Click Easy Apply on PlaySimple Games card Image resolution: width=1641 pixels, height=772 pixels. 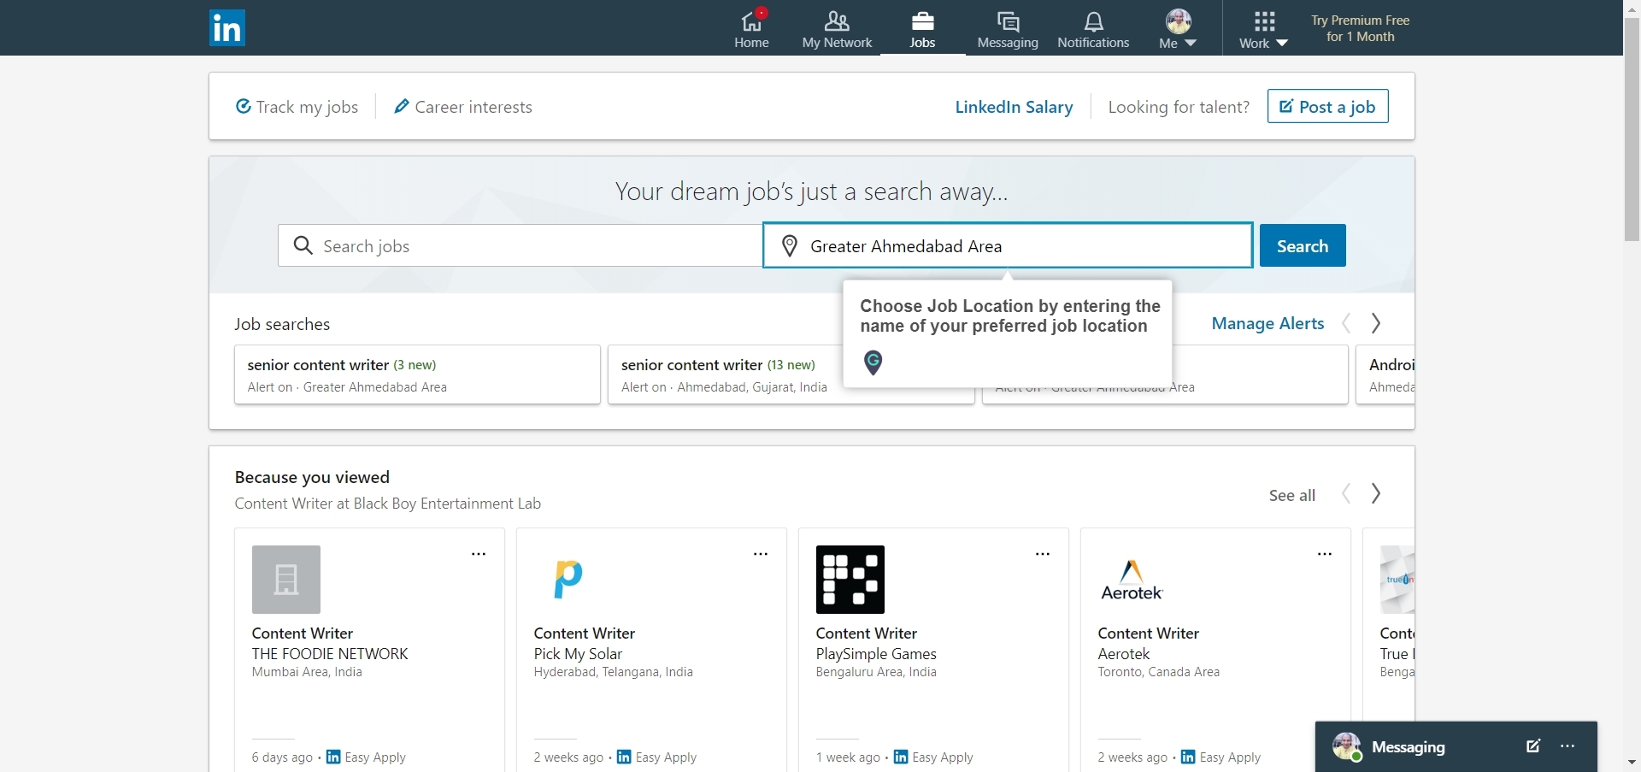point(934,757)
